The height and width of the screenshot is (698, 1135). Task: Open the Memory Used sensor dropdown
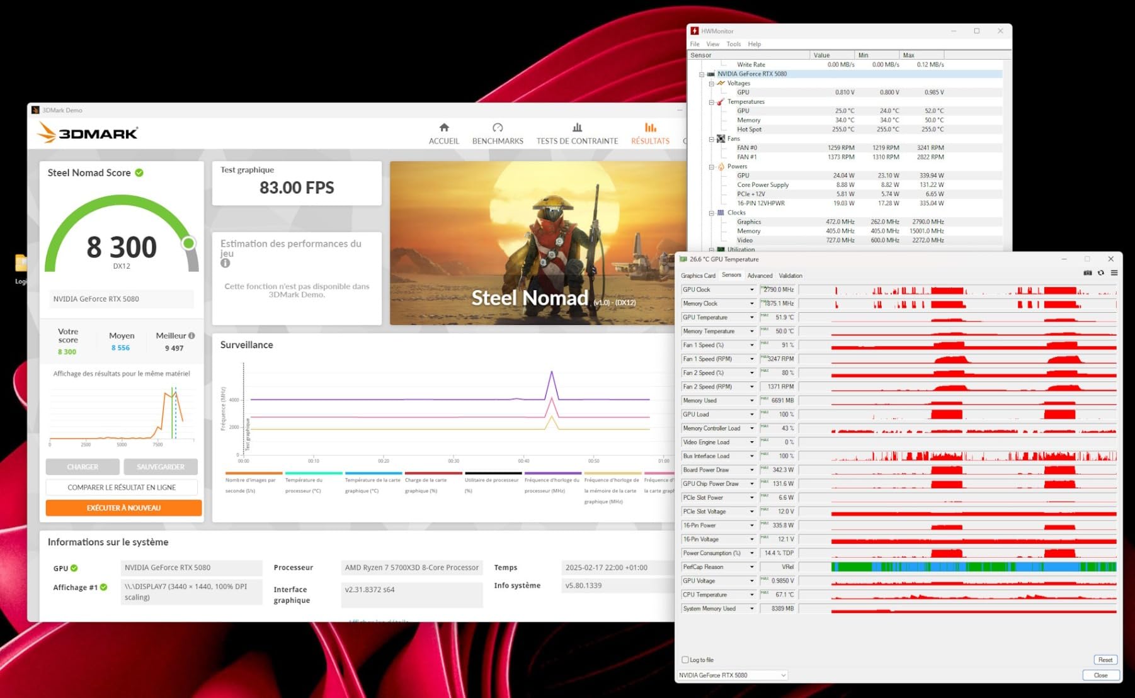click(751, 400)
